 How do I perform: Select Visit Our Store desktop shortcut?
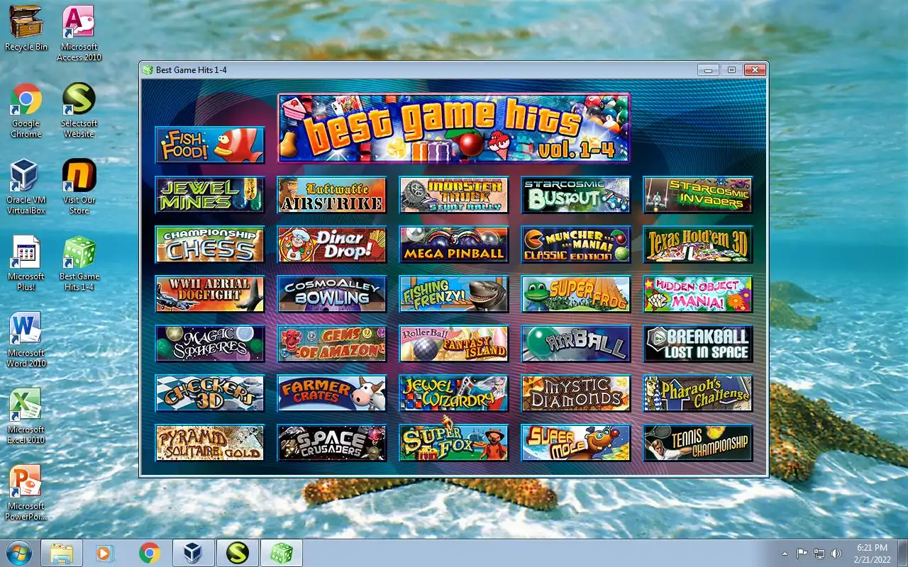(79, 186)
